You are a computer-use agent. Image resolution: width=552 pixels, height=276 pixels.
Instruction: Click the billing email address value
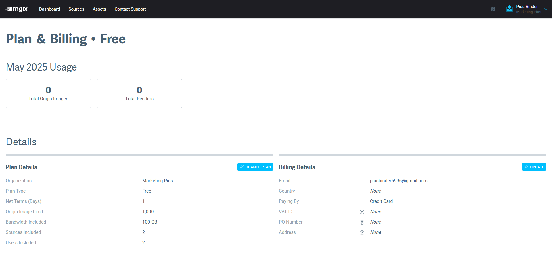398,181
